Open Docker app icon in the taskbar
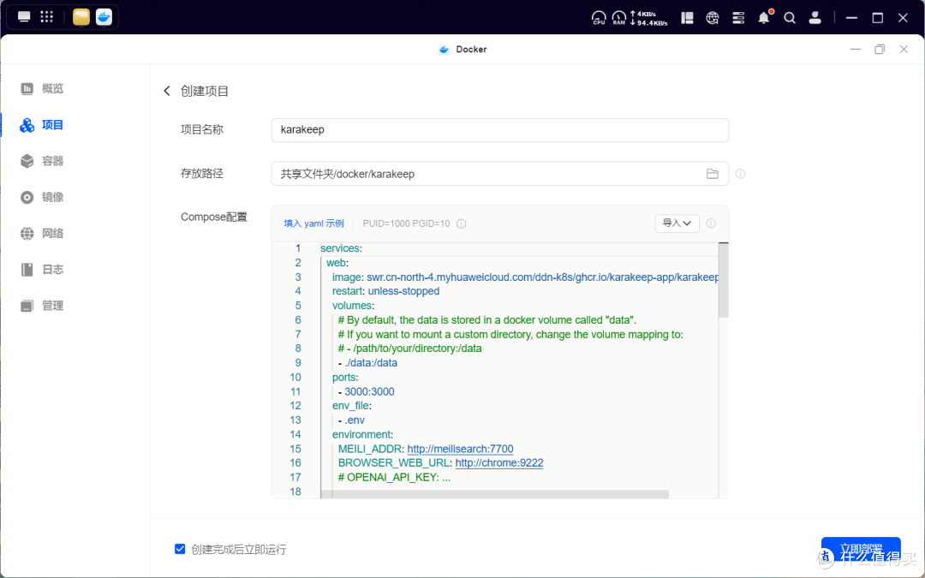This screenshot has width=925, height=578. point(104,17)
